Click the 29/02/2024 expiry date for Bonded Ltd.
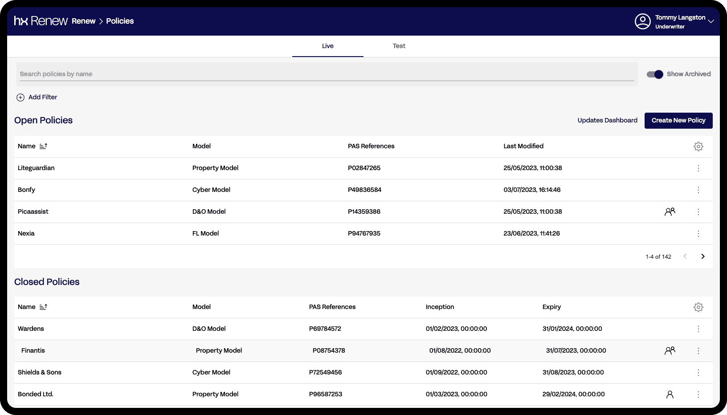The image size is (727, 415). click(573, 394)
